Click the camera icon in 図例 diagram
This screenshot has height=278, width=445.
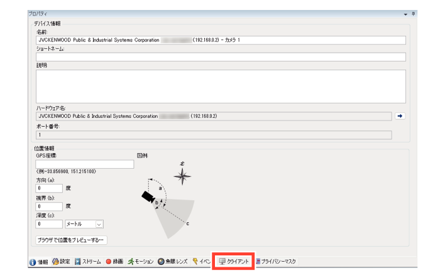click(148, 196)
